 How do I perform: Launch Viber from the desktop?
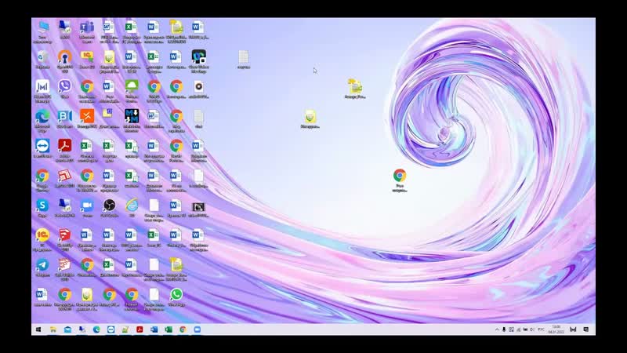click(x=64, y=86)
